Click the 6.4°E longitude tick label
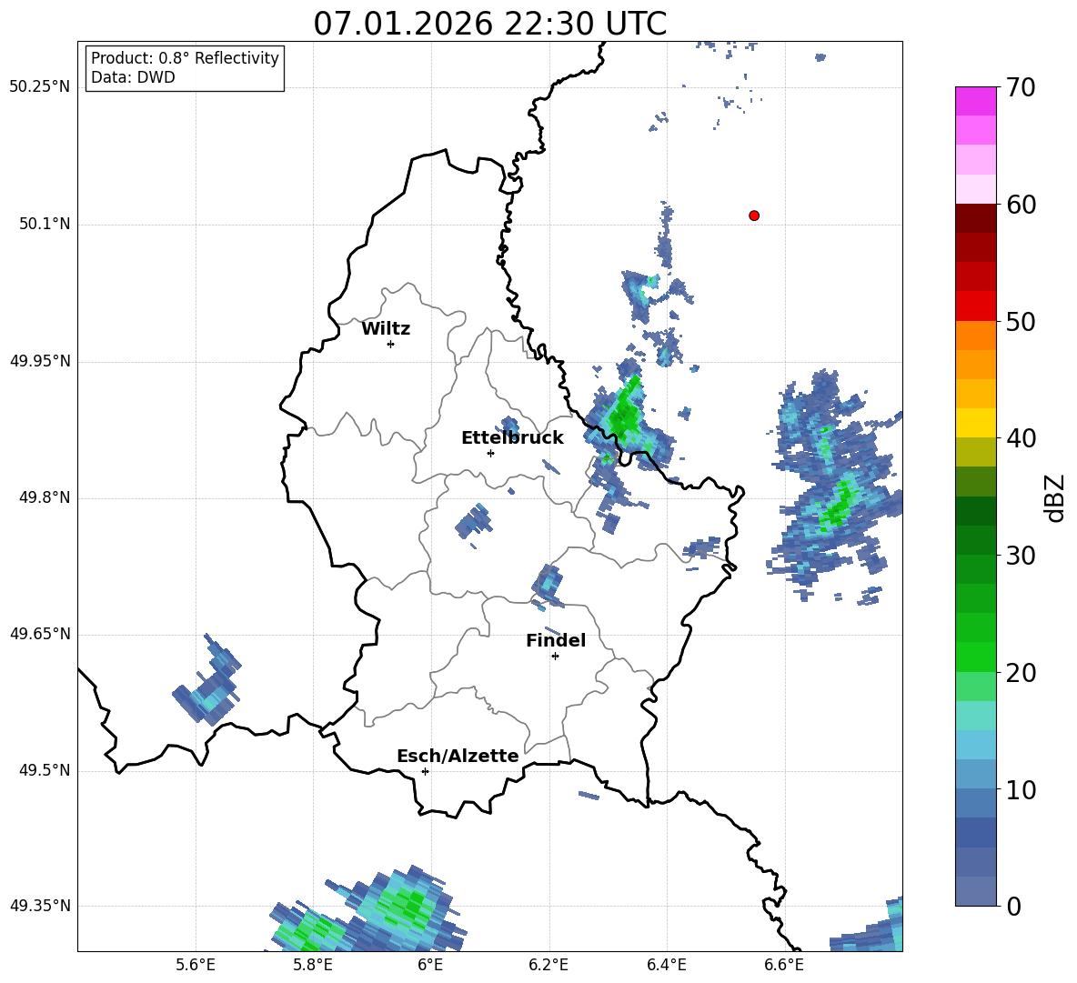1077x983 pixels. 666,965
